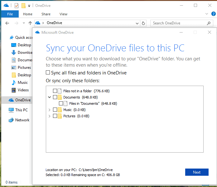The image size is (217, 187).
Task: Click the Files in "Documents" page icon
Action: (x=65, y=104)
